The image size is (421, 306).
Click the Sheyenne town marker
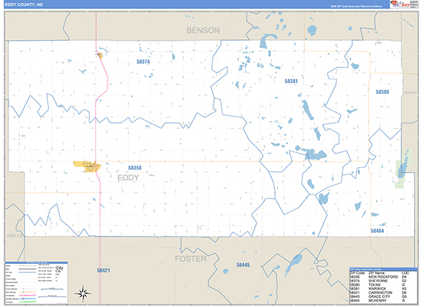click(x=100, y=55)
